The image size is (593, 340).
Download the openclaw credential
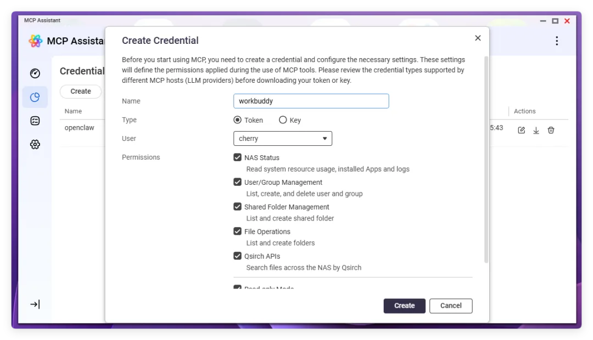[536, 131]
